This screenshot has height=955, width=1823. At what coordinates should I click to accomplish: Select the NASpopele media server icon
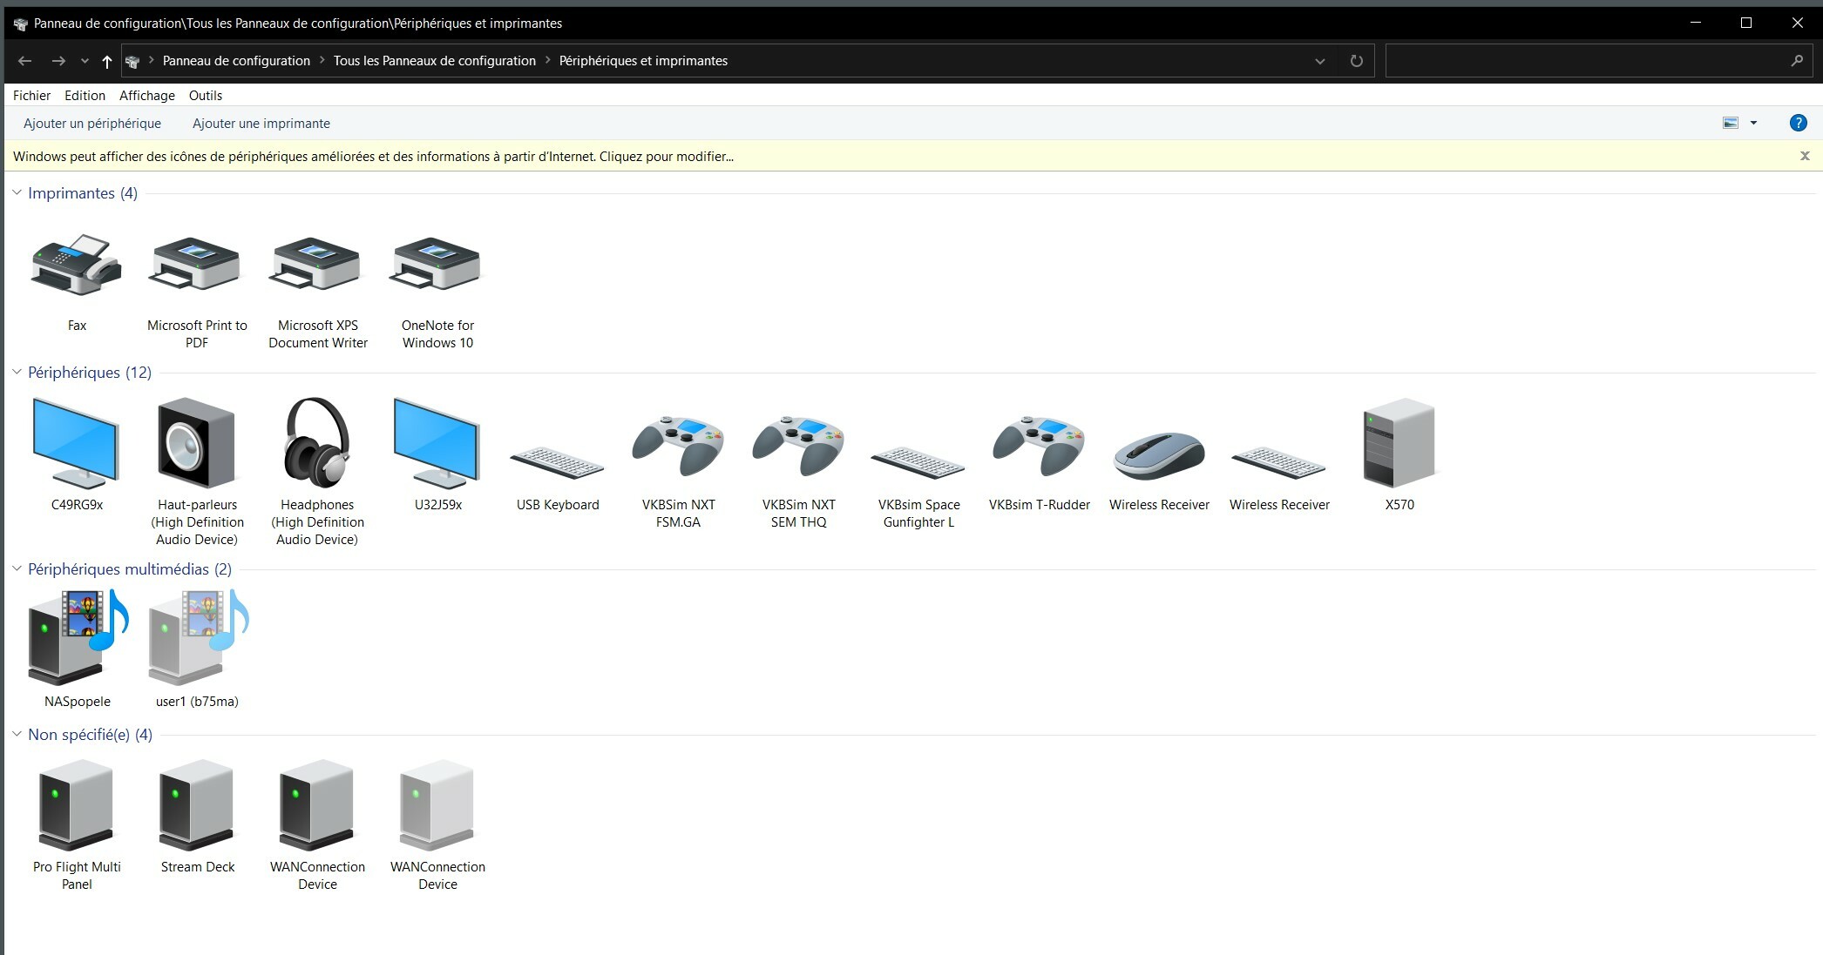(77, 637)
